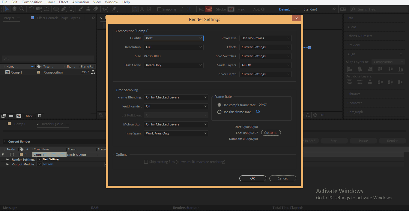Open the Motion Blur dropdown
The width and height of the screenshot is (409, 211).
[x=176, y=124]
